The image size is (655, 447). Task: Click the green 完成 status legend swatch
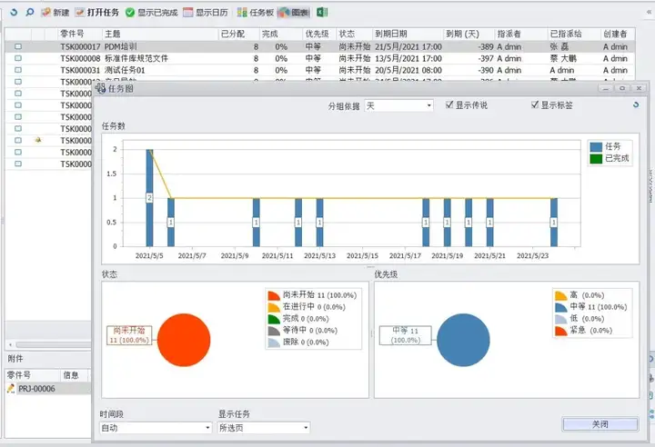[274, 319]
